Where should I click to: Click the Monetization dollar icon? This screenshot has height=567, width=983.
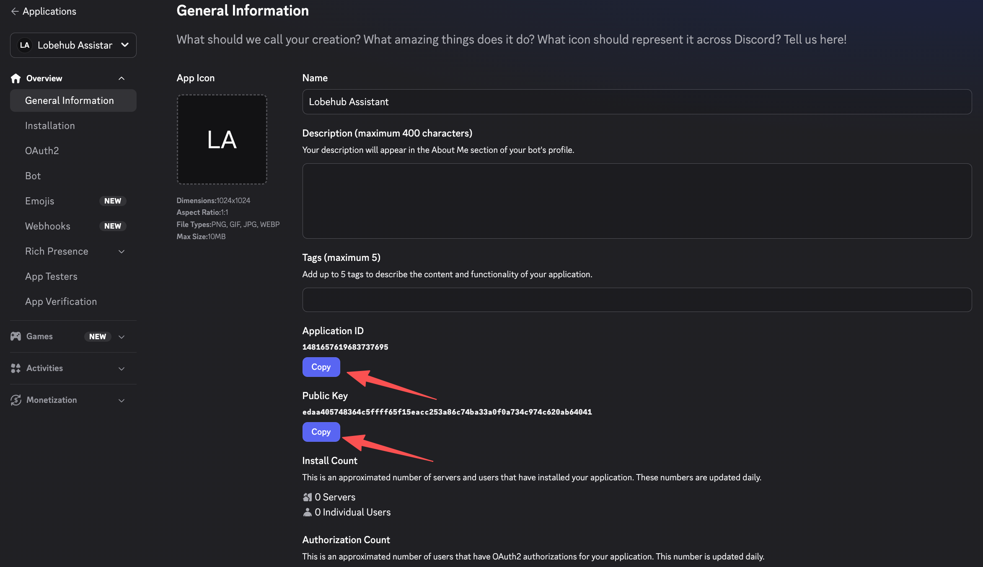[x=16, y=400]
